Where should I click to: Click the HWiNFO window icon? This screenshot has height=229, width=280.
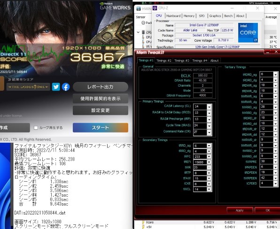(139, 9)
